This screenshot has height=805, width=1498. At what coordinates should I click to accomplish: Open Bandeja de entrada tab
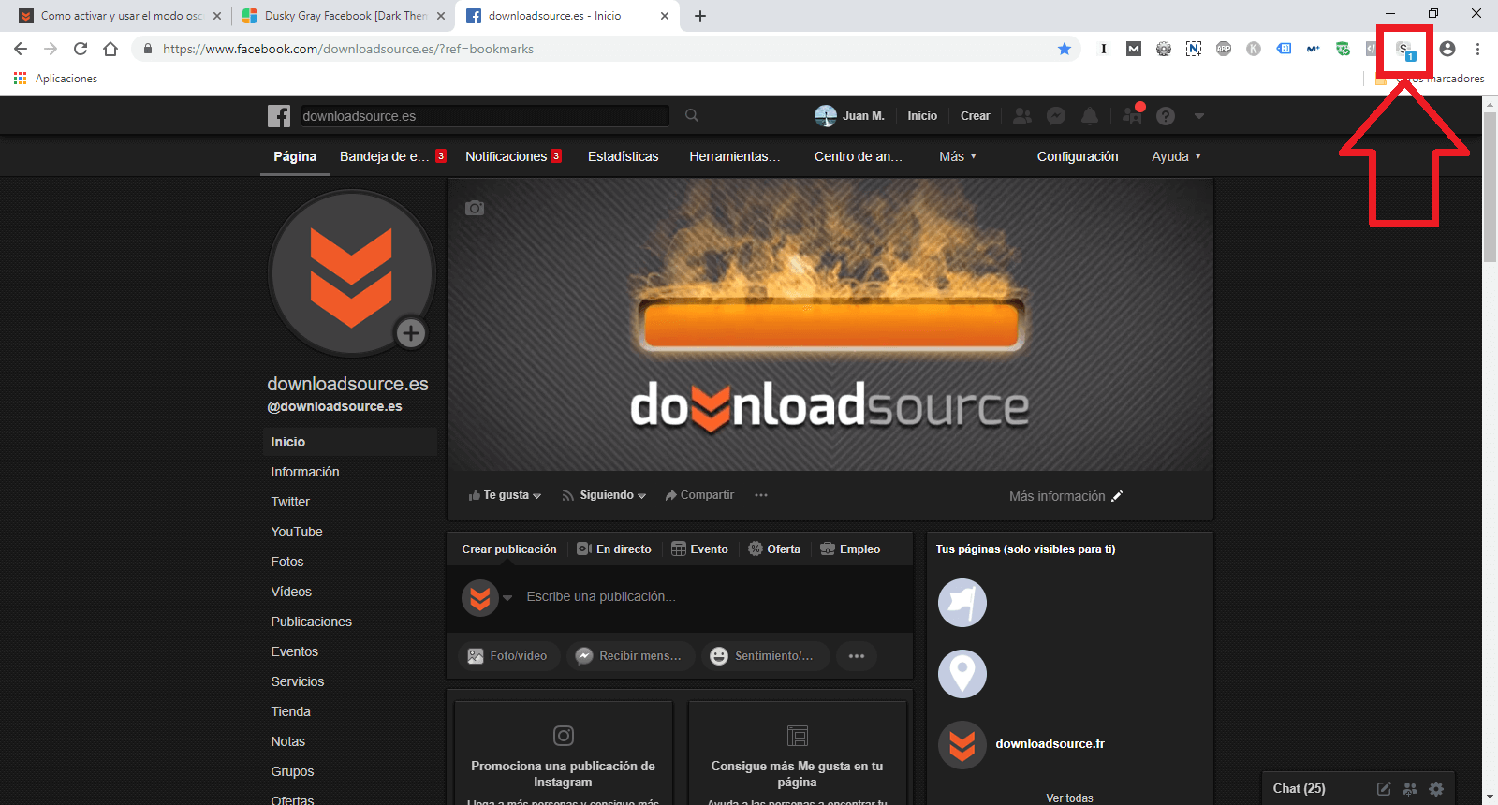393,156
